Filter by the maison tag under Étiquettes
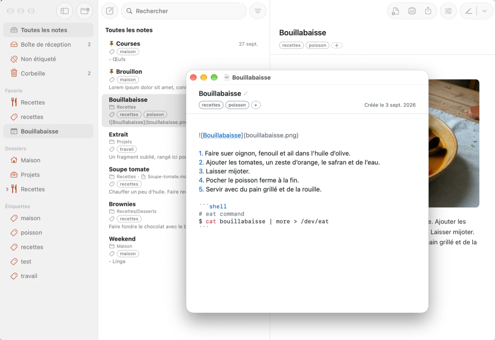495x340 pixels. click(x=48, y=218)
